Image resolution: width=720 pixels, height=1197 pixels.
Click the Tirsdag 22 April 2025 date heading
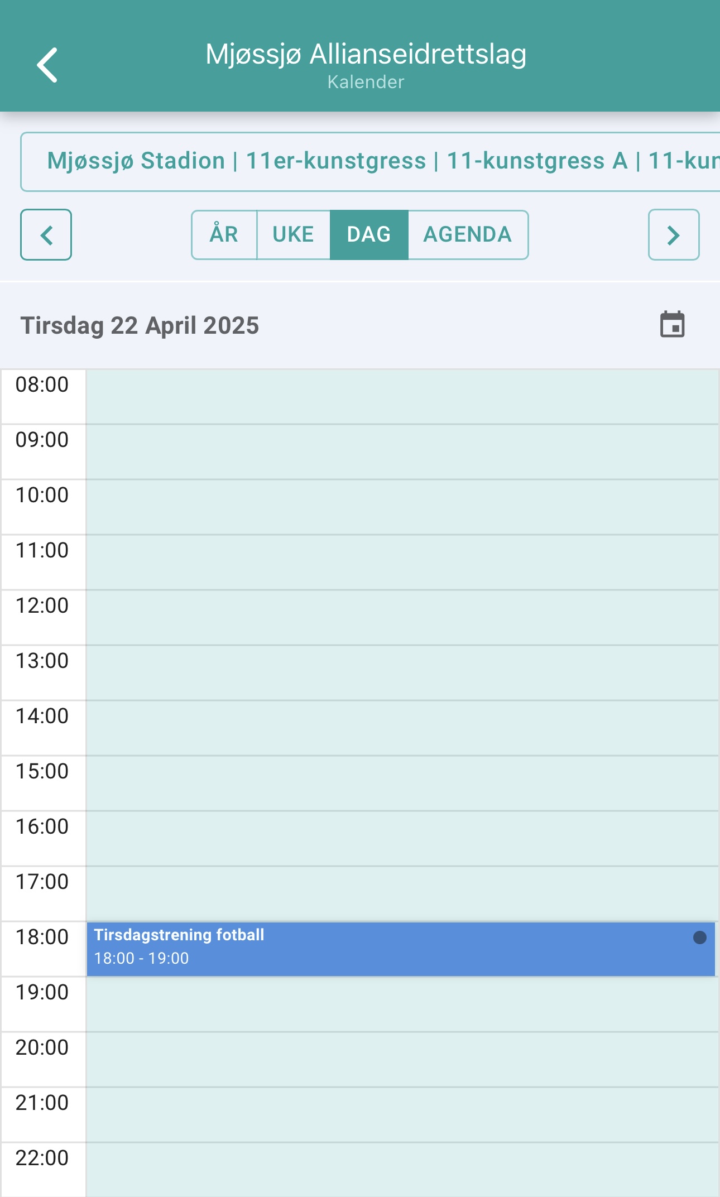pos(140,325)
